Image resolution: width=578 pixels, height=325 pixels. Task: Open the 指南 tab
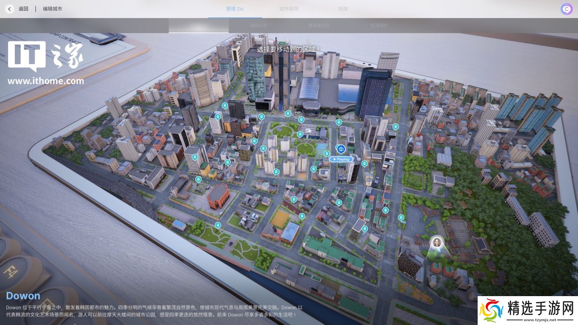tap(343, 9)
